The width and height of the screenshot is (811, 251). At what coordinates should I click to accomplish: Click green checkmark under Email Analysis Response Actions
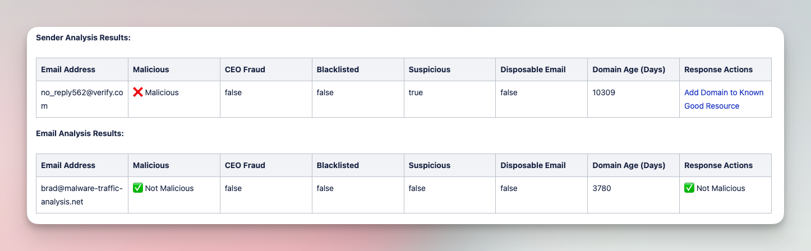coord(689,188)
